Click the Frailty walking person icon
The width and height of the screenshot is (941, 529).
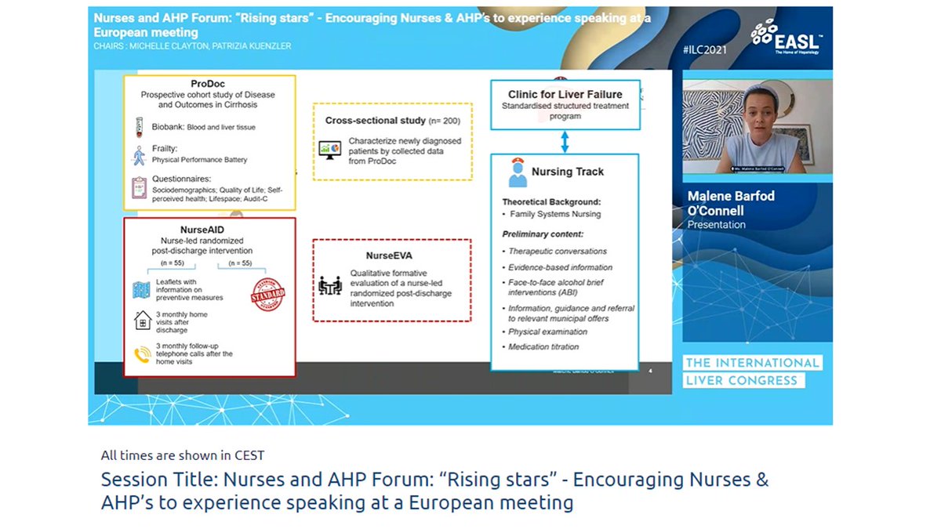tap(140, 154)
